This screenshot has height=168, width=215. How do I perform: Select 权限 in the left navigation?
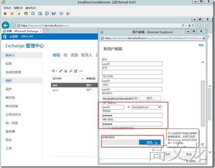(x=22, y=64)
